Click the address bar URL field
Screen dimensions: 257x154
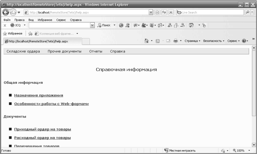86,13
